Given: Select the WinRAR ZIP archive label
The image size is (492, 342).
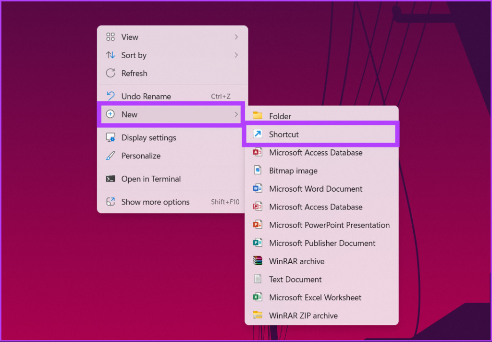Looking at the screenshot, I should [x=304, y=316].
